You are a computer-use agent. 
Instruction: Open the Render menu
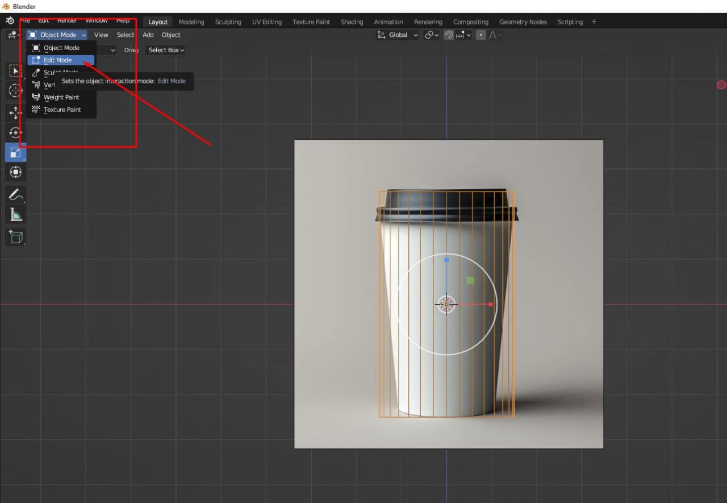(66, 20)
